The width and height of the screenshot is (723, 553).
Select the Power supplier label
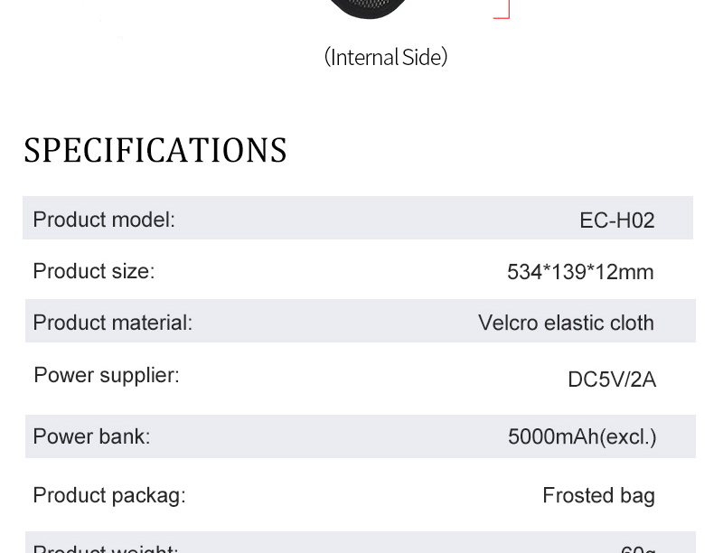[x=107, y=376]
